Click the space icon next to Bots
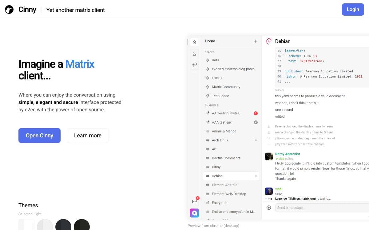 point(208,60)
